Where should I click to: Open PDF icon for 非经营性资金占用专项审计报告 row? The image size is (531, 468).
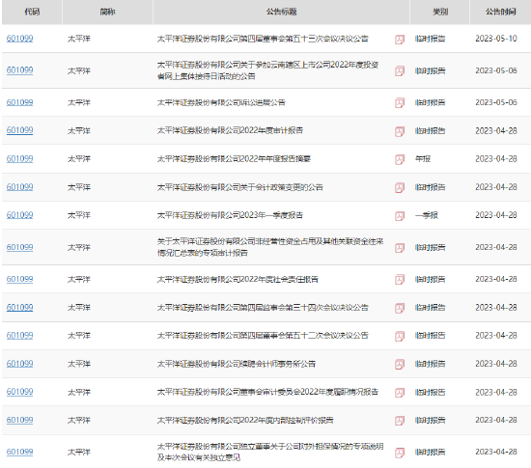[x=400, y=248]
